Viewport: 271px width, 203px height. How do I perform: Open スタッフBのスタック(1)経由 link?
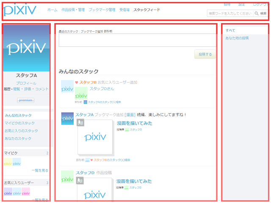(x=112, y=160)
